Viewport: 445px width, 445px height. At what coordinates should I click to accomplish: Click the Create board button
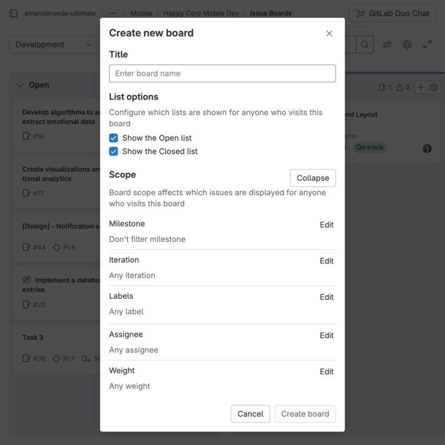pos(305,414)
